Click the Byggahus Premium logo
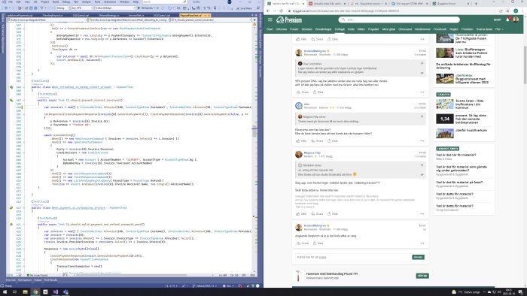The width and height of the screenshot is (527, 296). coord(289,20)
